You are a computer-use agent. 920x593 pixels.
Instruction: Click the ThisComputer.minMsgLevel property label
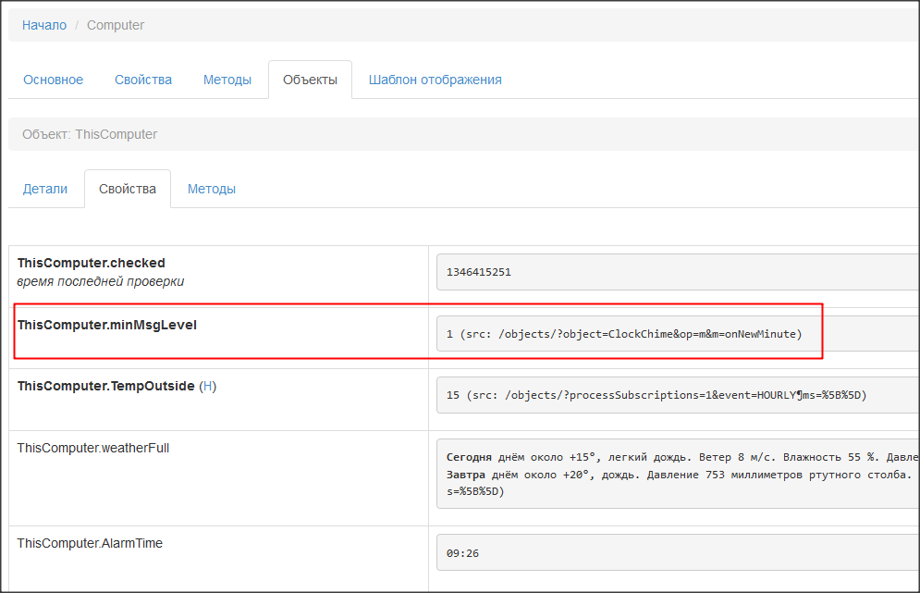[107, 325]
